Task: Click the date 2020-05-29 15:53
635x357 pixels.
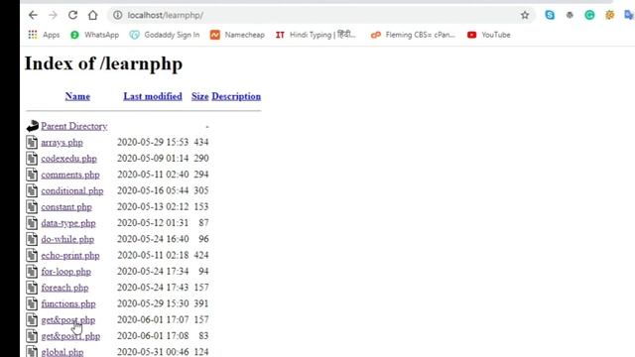Action: [153, 142]
